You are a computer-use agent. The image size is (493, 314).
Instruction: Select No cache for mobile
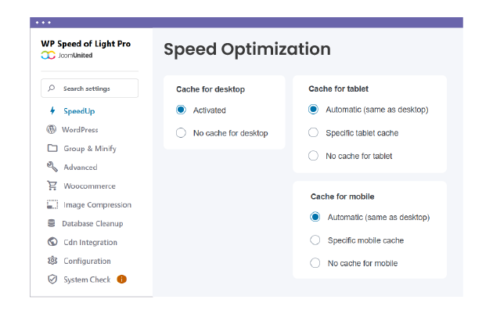coord(315,263)
